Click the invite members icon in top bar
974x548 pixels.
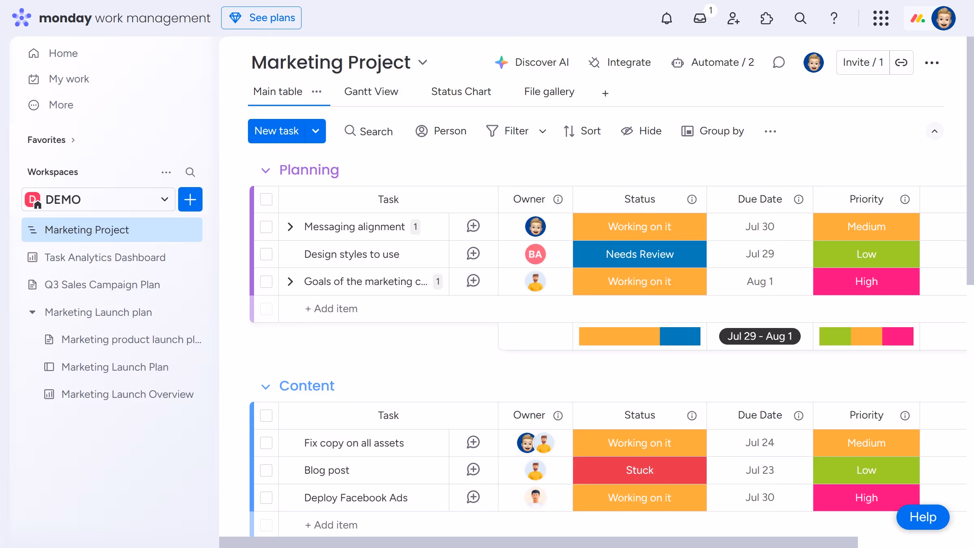coord(733,18)
